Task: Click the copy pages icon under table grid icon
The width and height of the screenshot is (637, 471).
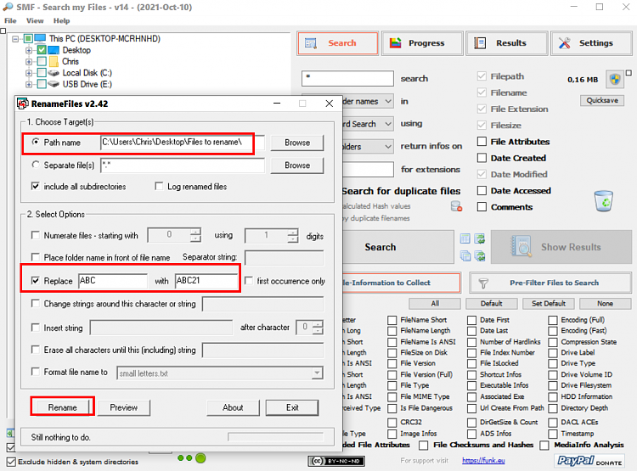Action: click(465, 255)
